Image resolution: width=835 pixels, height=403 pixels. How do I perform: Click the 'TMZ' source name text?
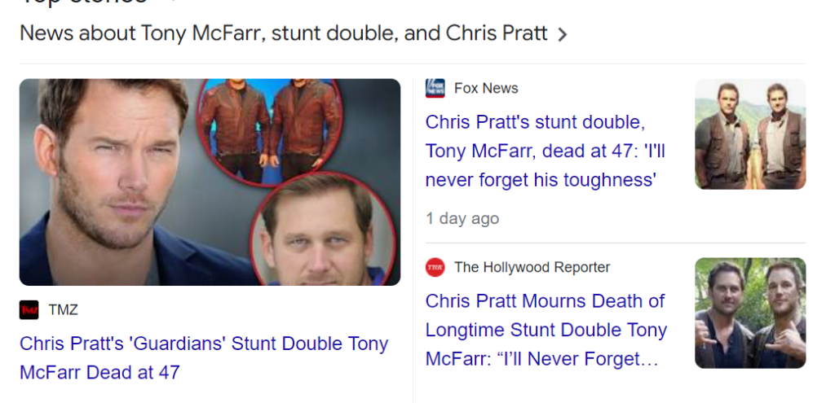pos(64,309)
